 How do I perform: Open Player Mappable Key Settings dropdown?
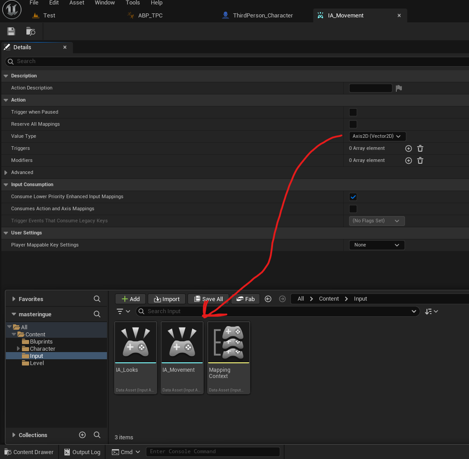point(376,245)
